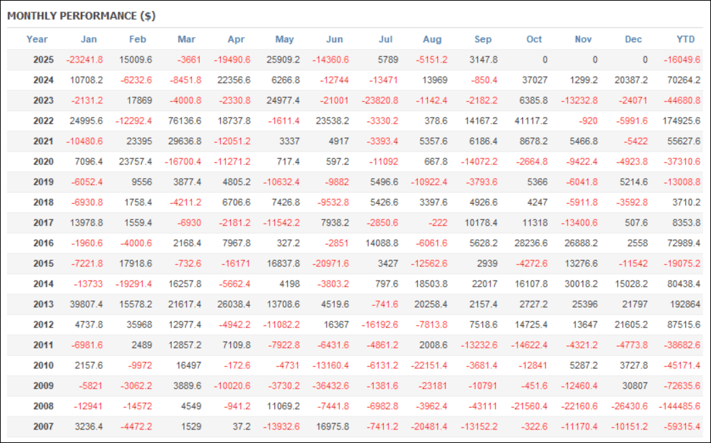Screen dimensions: 711x443
Task: Click the 2020 year row label
Action: coord(43,162)
